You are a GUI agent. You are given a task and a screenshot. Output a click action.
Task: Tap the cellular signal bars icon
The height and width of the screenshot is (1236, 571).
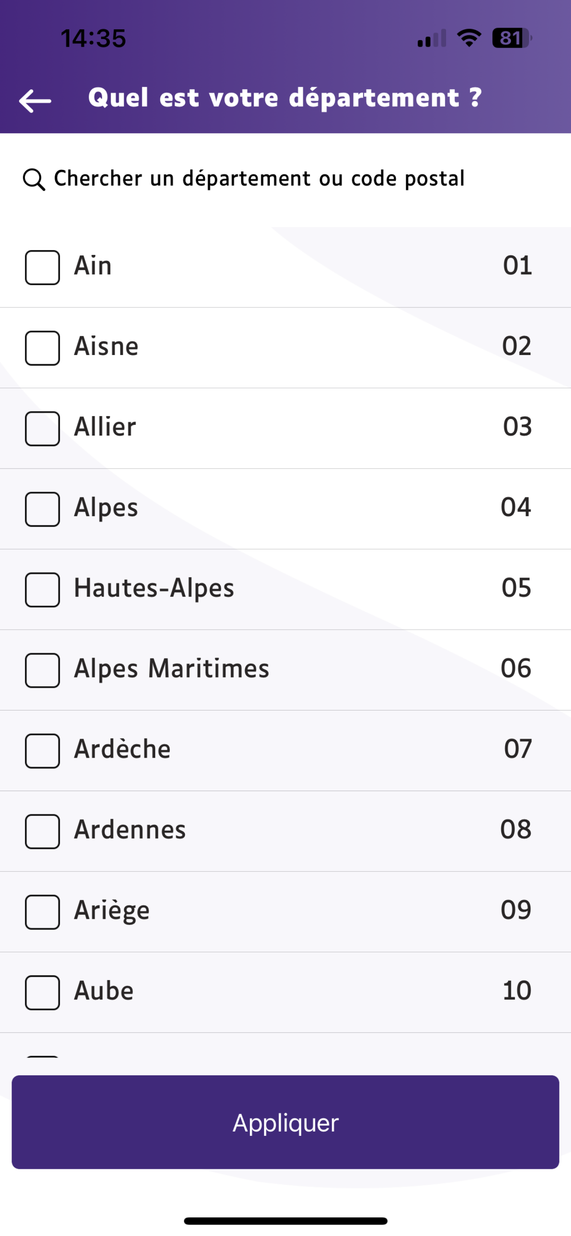click(432, 38)
